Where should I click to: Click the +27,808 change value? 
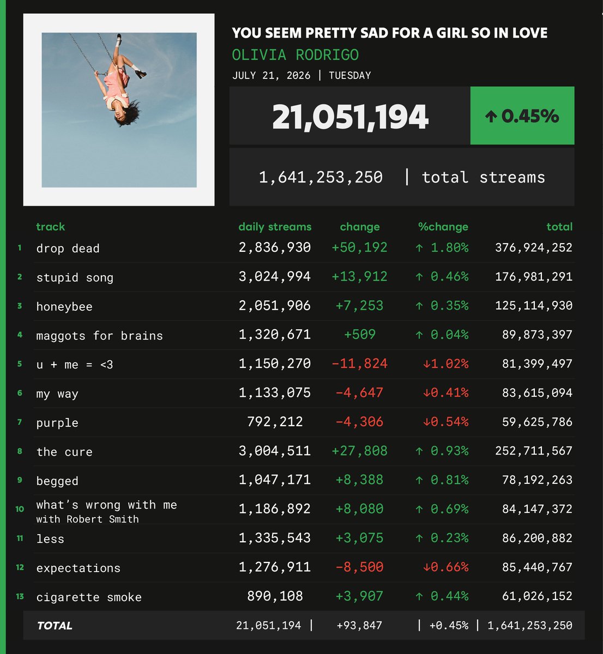[x=359, y=451]
